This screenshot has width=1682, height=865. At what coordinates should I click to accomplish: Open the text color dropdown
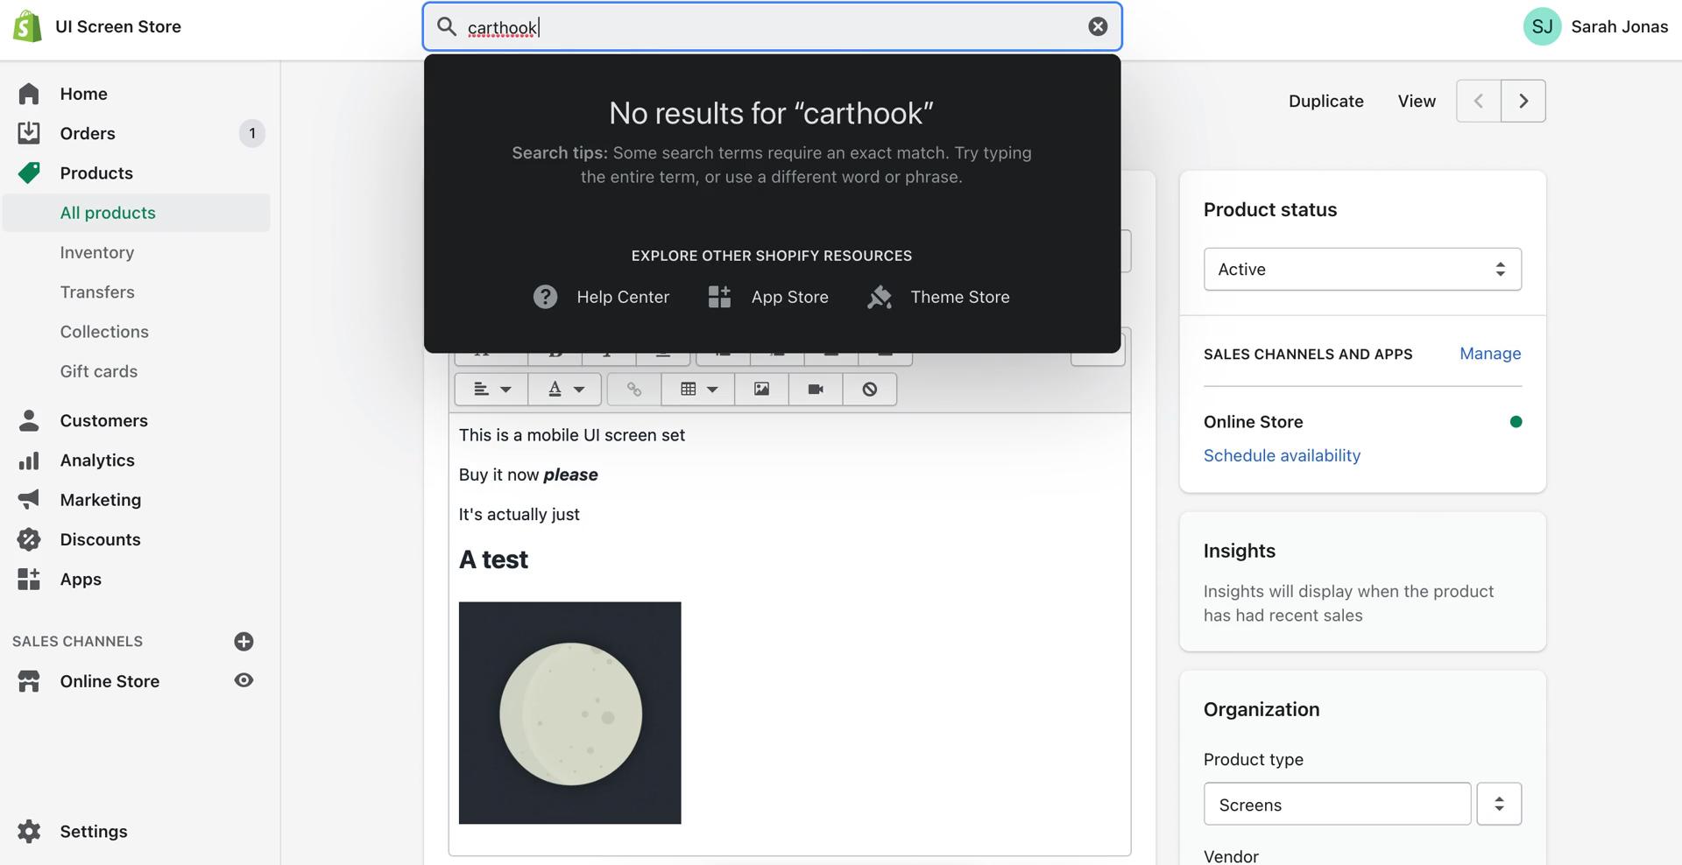point(565,389)
